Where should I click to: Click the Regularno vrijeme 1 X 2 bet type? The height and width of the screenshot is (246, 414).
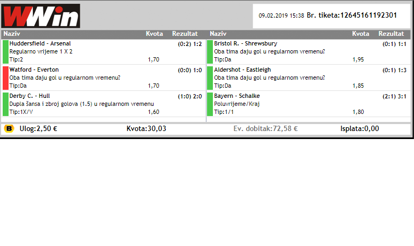pyautogui.click(x=41, y=51)
